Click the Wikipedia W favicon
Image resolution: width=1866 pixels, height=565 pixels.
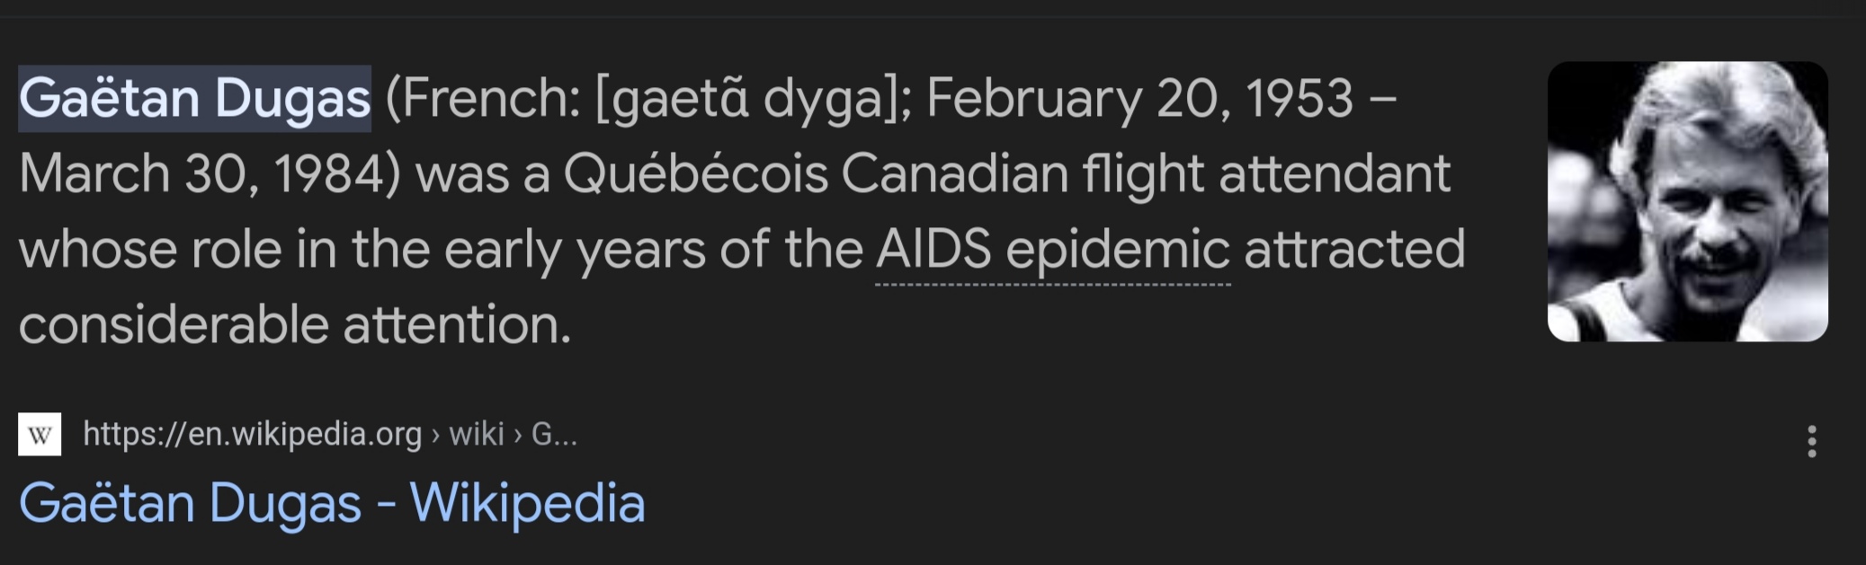[40, 435]
